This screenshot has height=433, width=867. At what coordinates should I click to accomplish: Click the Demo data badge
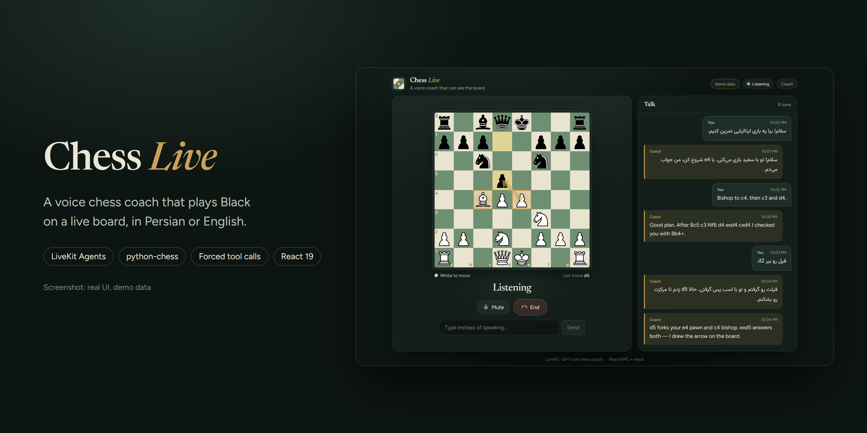[725, 84]
